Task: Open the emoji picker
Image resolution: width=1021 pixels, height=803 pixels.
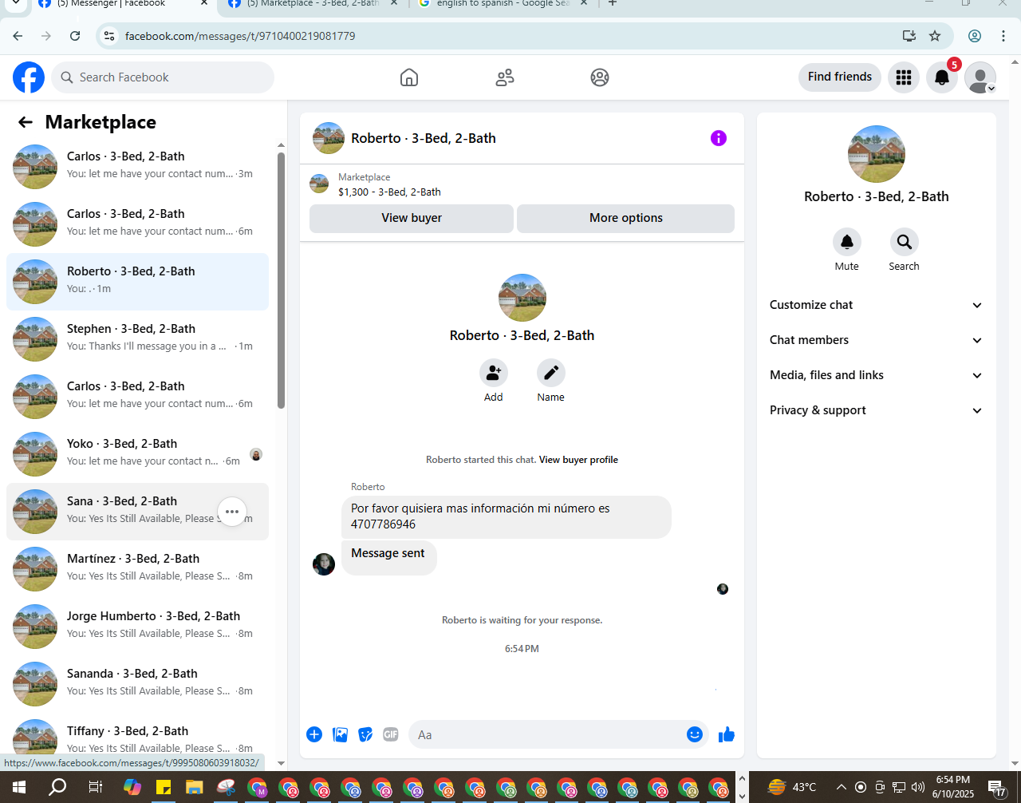Action: click(x=695, y=734)
